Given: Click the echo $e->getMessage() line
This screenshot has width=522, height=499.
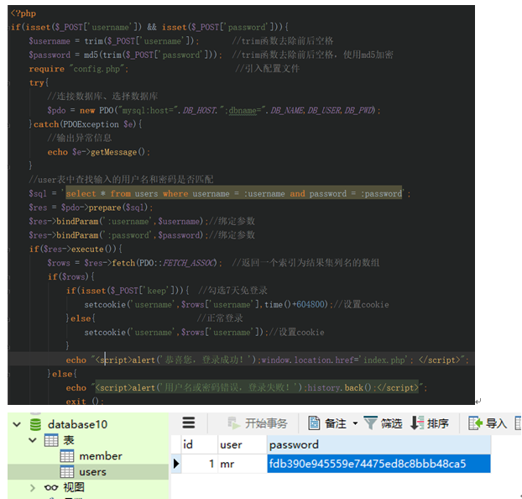Looking at the screenshot, I should [x=98, y=152].
